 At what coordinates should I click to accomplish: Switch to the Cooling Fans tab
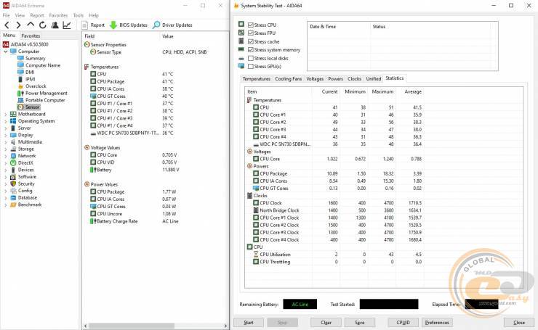(x=288, y=79)
